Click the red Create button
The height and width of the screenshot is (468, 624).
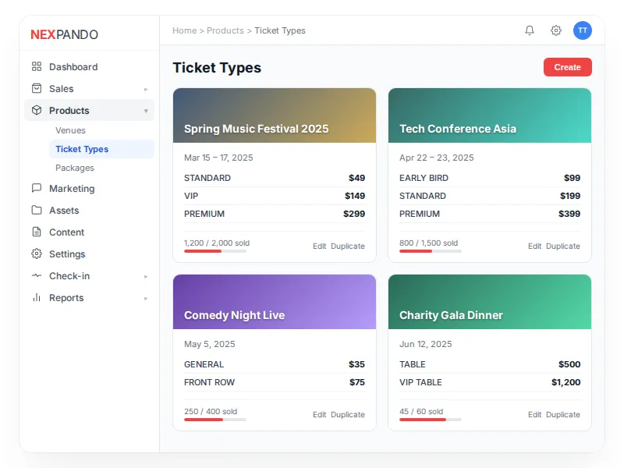(x=568, y=67)
